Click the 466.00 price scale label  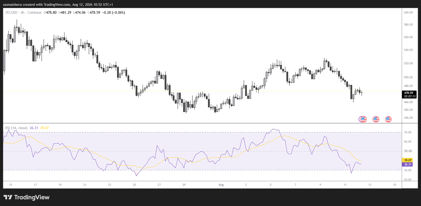408,102
